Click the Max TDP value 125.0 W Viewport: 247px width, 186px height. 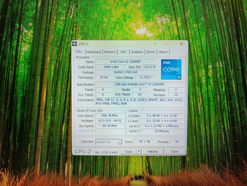click(150, 67)
